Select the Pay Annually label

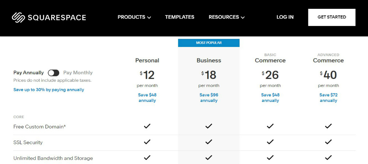coord(29,73)
